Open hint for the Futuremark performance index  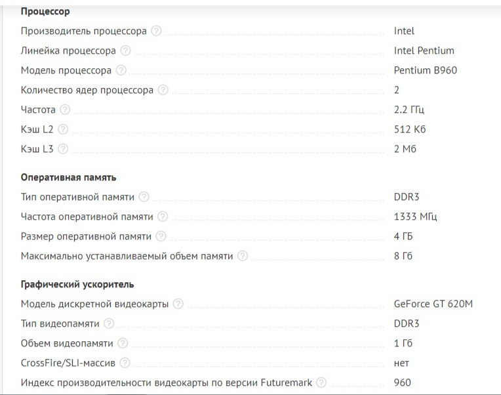click(321, 383)
